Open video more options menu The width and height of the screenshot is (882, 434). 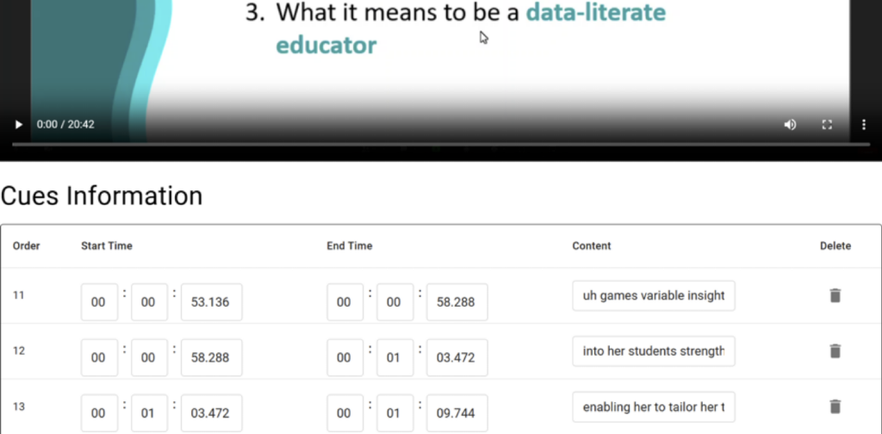(x=863, y=125)
